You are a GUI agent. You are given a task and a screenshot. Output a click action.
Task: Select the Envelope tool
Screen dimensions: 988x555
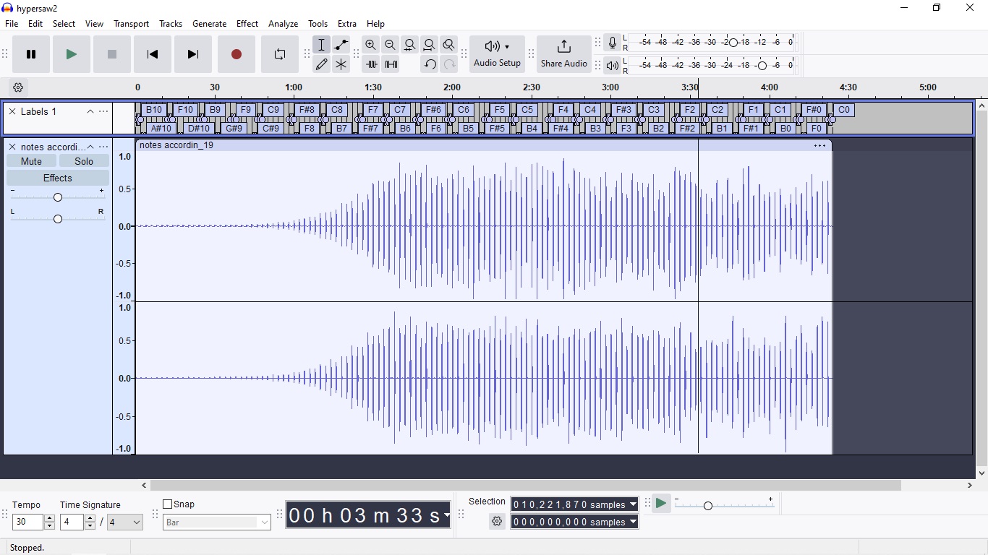tap(341, 45)
